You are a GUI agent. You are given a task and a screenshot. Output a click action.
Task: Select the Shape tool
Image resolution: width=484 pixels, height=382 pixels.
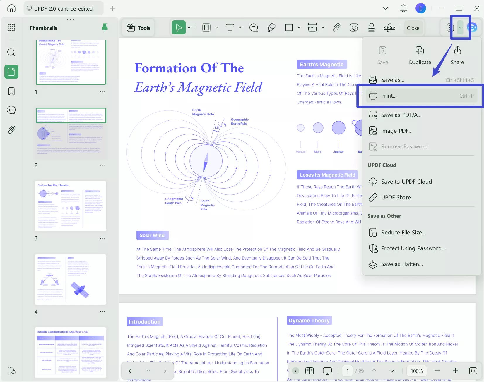click(x=289, y=27)
